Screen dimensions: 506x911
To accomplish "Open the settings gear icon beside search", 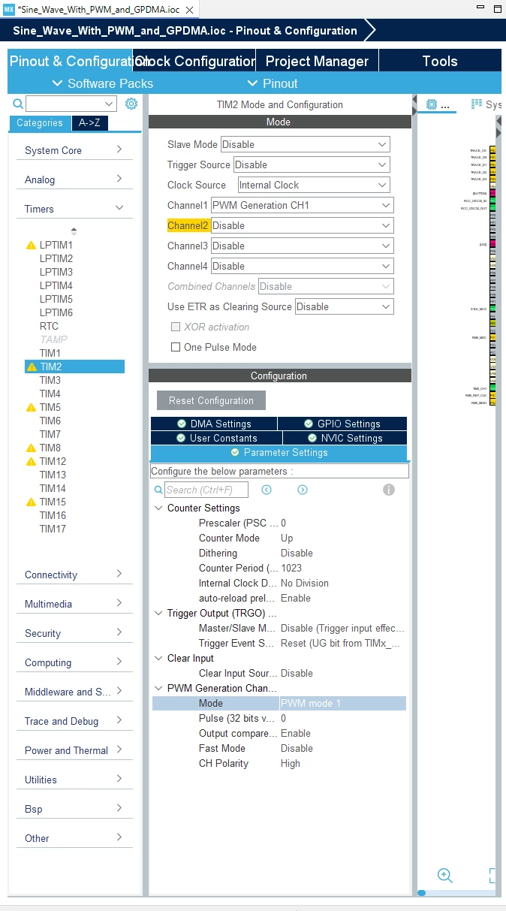I will 131,104.
